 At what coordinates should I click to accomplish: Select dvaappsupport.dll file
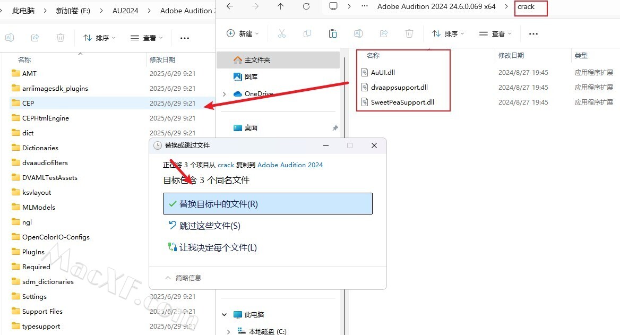(394, 88)
